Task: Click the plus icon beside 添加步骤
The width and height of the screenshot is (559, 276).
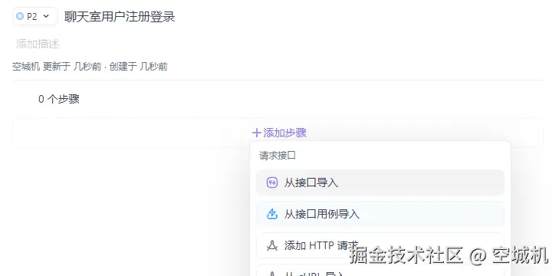Action: (x=256, y=133)
